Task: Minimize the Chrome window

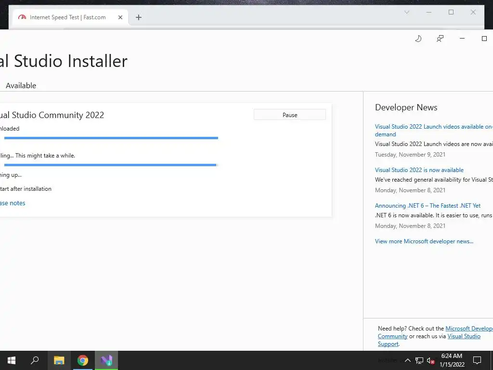Action: coord(428,12)
